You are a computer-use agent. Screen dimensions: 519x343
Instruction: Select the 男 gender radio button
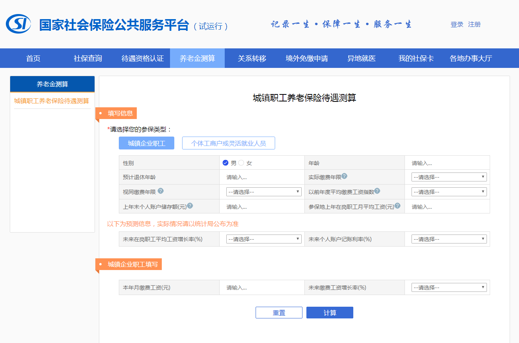(x=225, y=163)
